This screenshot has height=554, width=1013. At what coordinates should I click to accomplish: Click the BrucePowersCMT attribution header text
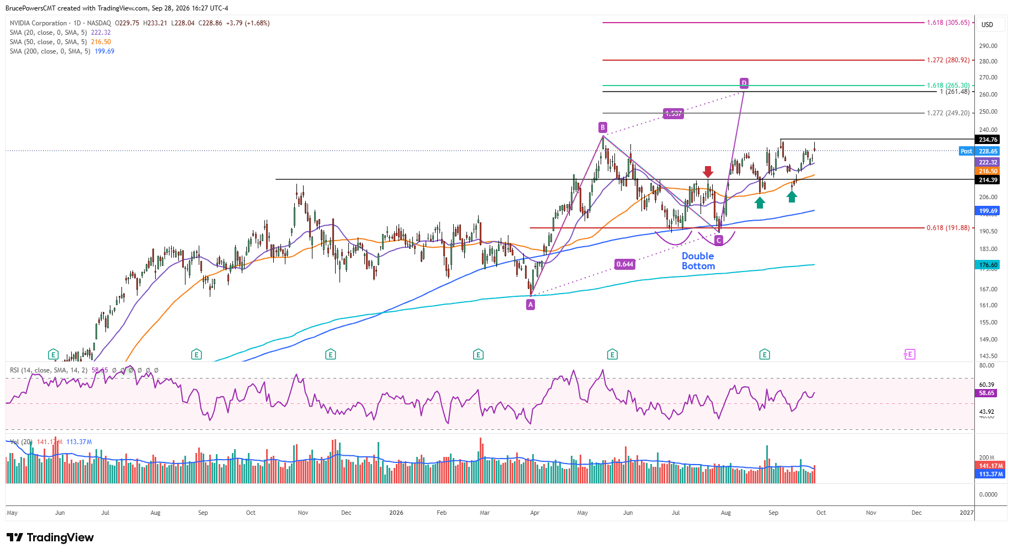(x=116, y=8)
